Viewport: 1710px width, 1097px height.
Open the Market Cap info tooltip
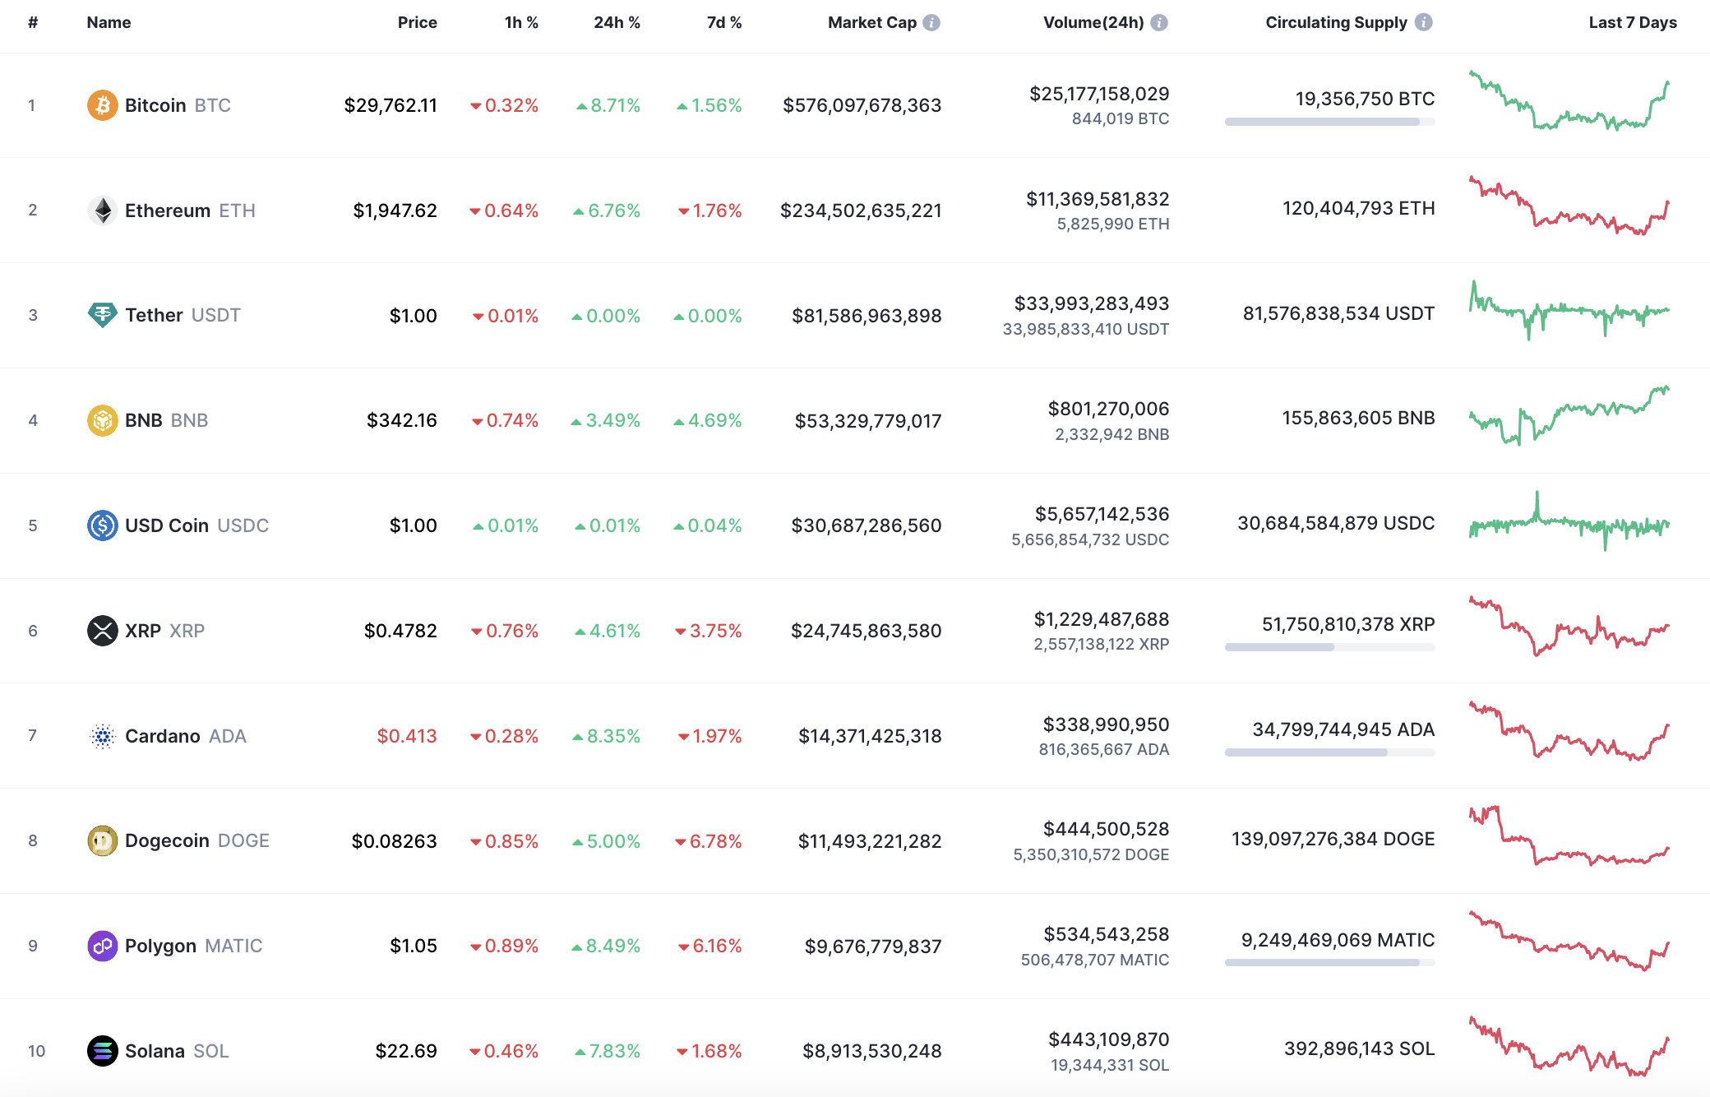click(931, 22)
